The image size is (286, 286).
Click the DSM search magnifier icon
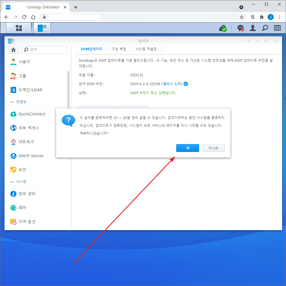click(265, 28)
